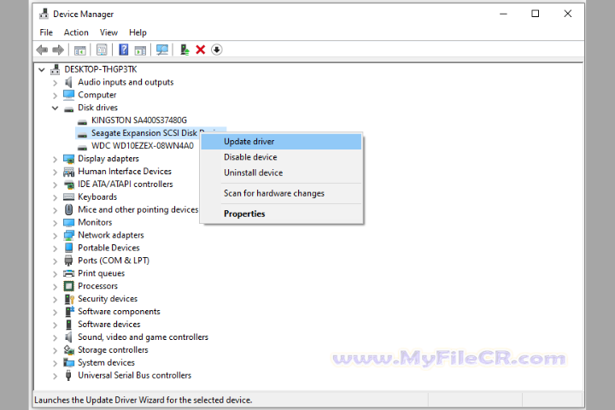This screenshot has width=615, height=410.
Task: Click the show/hide console tree toolbar icon
Action: pos(80,50)
